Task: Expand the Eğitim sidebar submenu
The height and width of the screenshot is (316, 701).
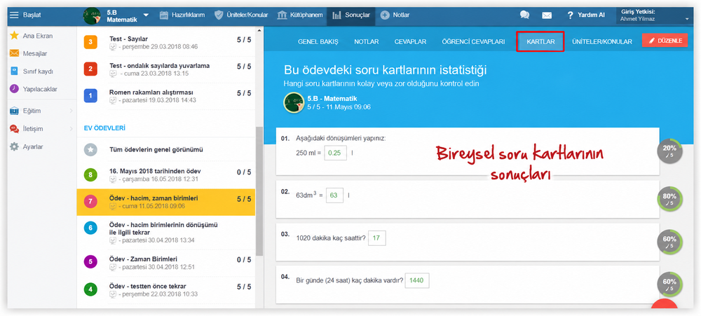Action: [x=71, y=111]
